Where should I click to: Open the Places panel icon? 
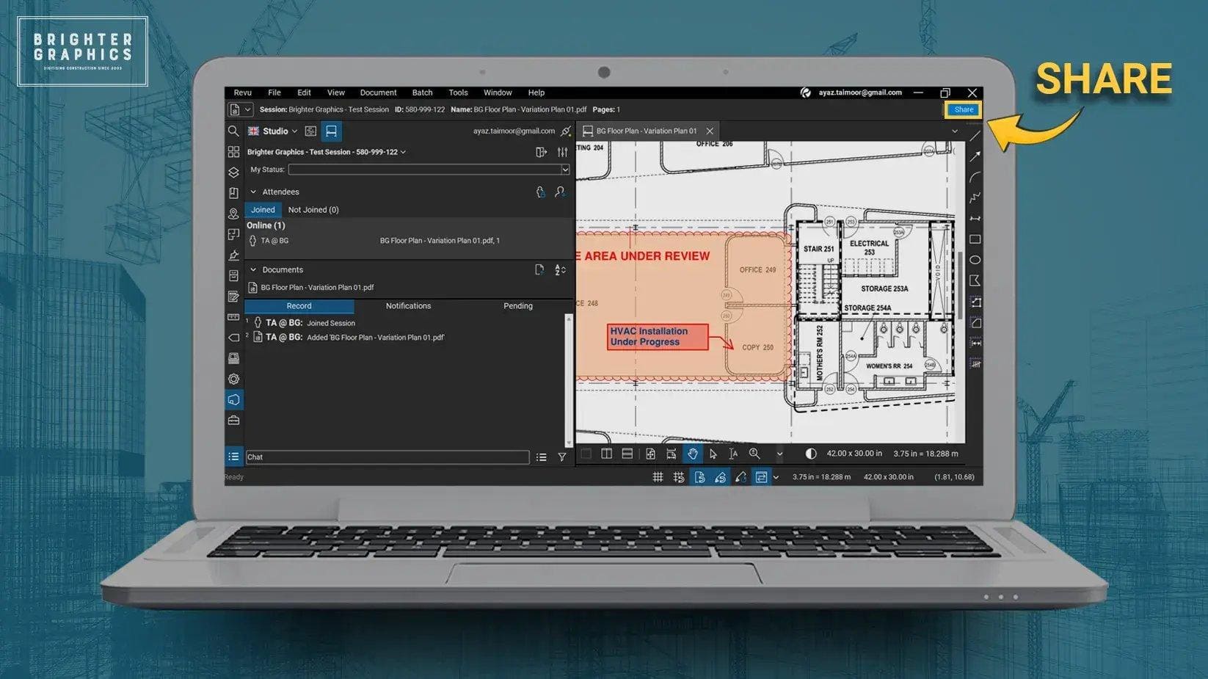(233, 214)
